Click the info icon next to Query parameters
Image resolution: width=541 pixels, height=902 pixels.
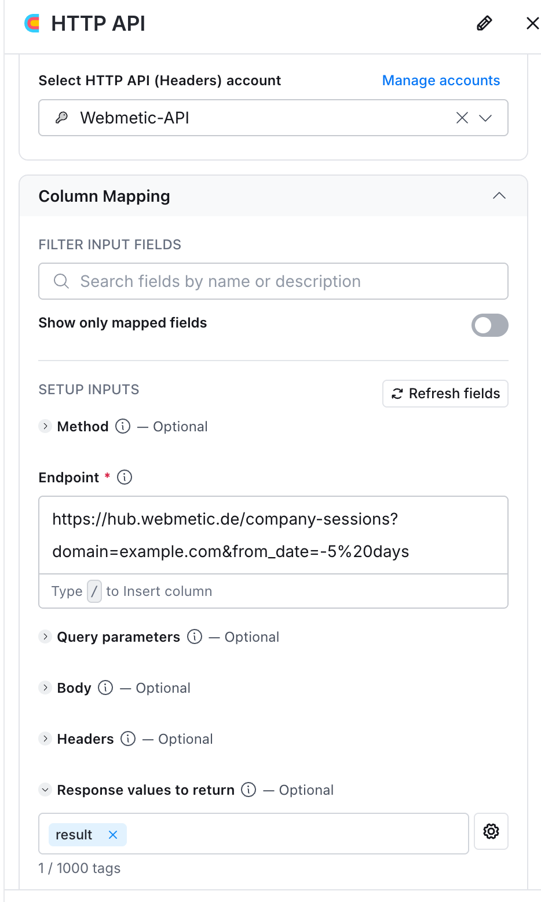(x=195, y=637)
